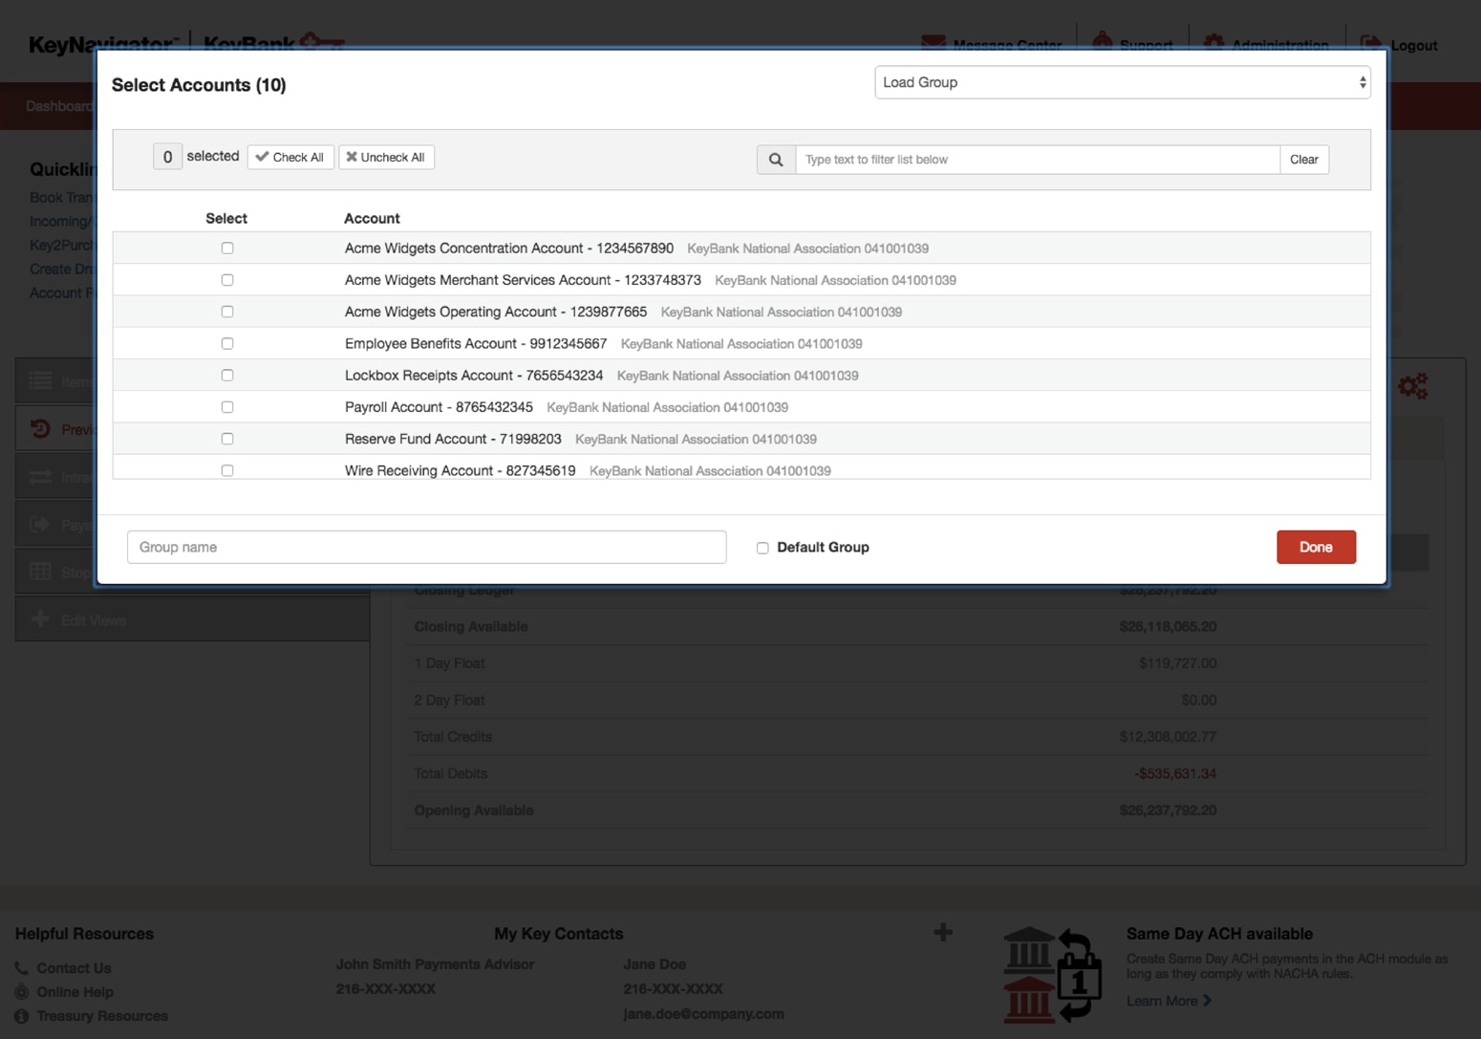Image resolution: width=1481 pixels, height=1039 pixels.
Task: Check Acme Widgets Merchant Services Account
Action: [227, 280]
